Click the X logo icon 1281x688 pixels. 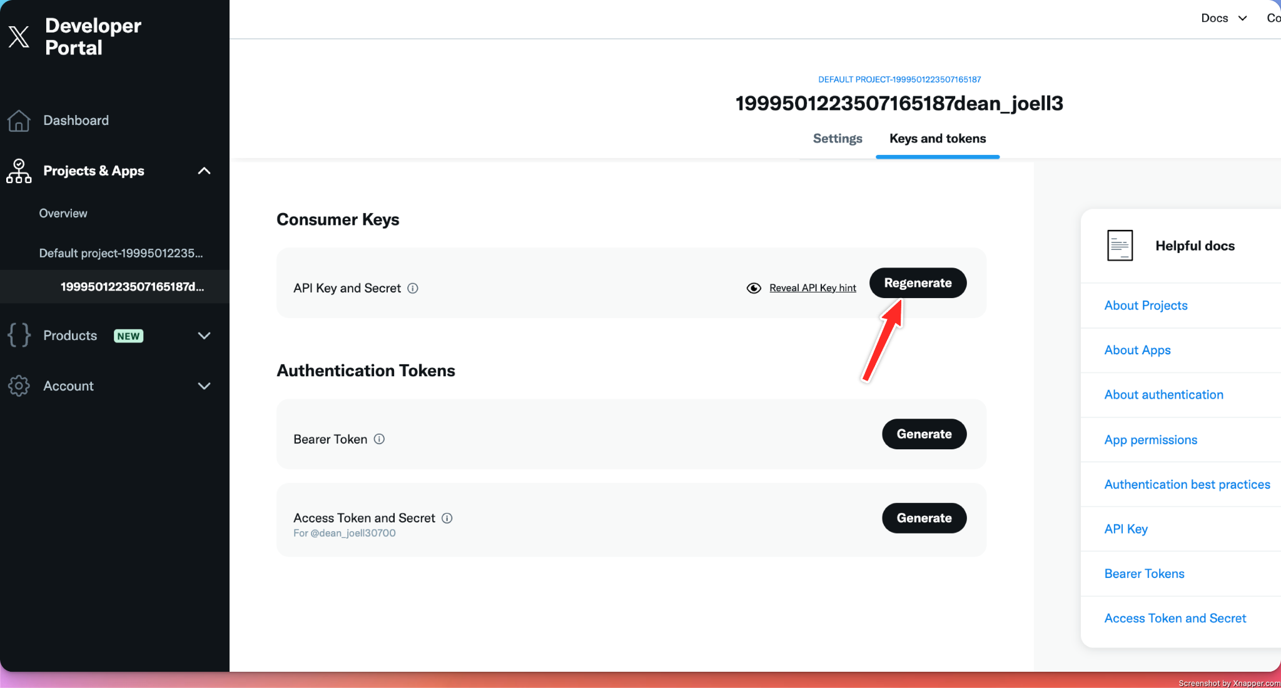[x=19, y=36]
